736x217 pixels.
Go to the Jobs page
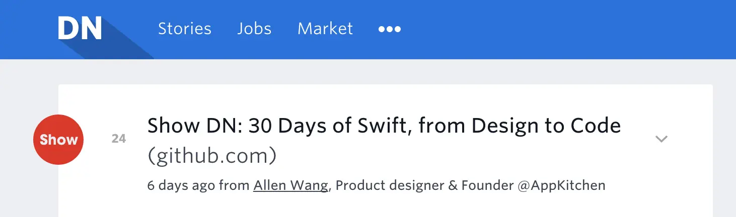click(254, 29)
